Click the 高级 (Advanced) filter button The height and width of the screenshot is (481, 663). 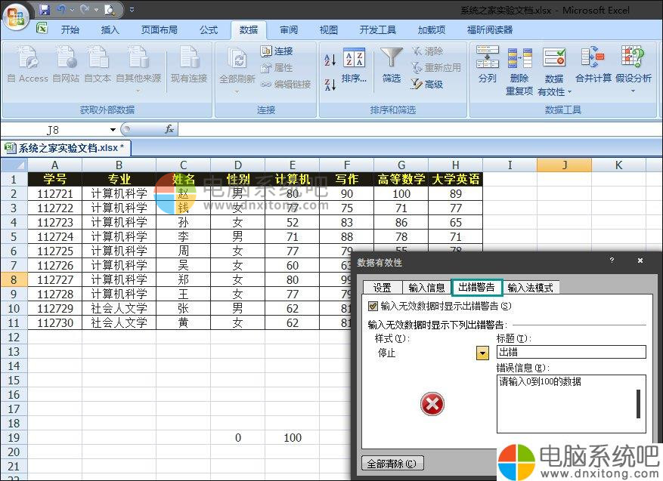[428, 85]
